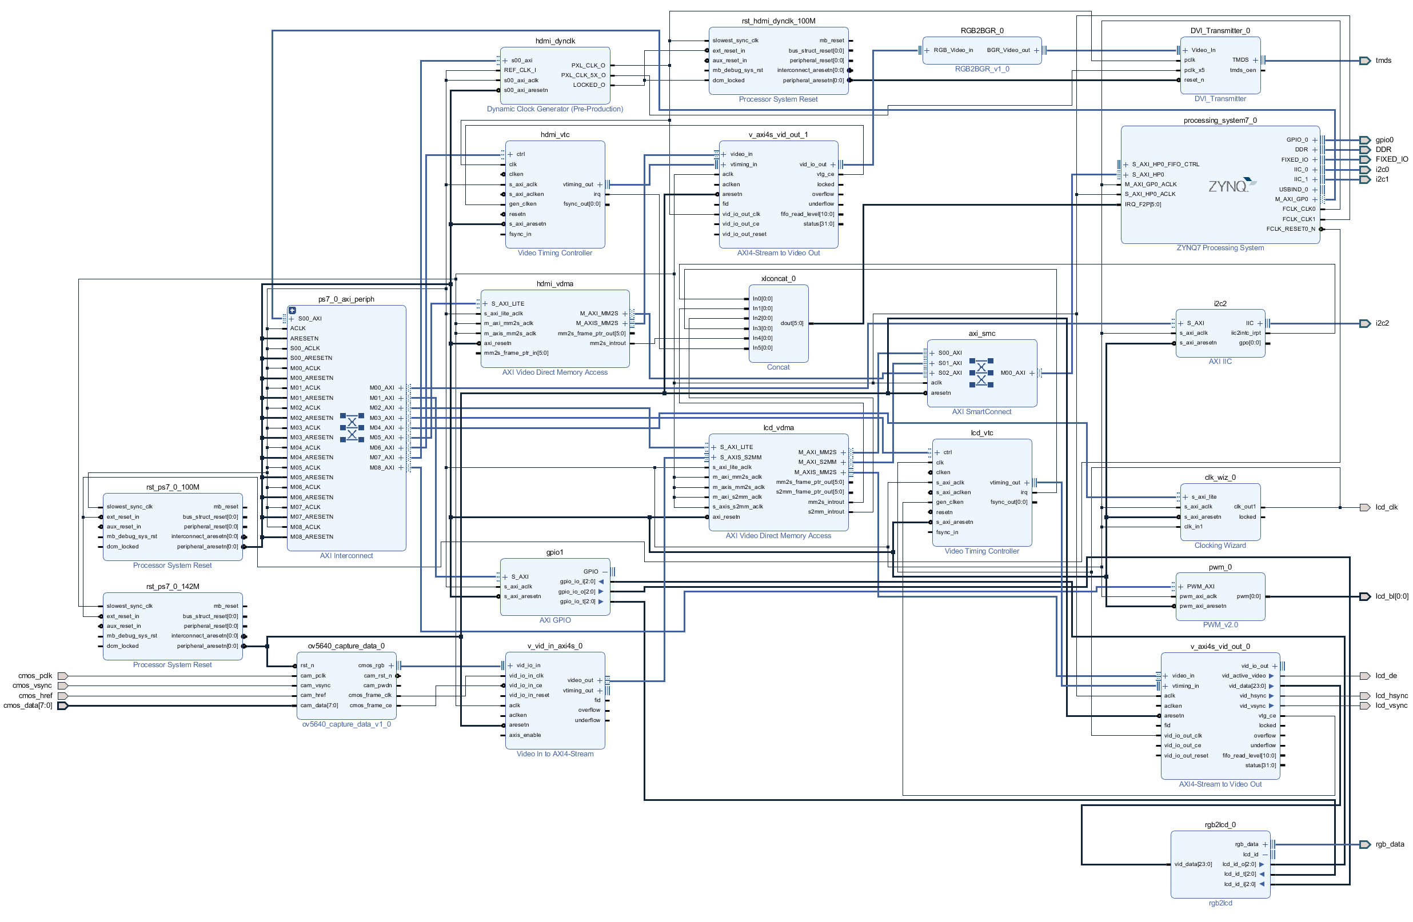Viewport: 1413px width, 922px height.
Task: Select the dout[5:0] pin on xlconcat_0
Action: click(x=792, y=323)
